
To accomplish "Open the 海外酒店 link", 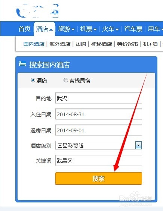I will click(x=60, y=44).
